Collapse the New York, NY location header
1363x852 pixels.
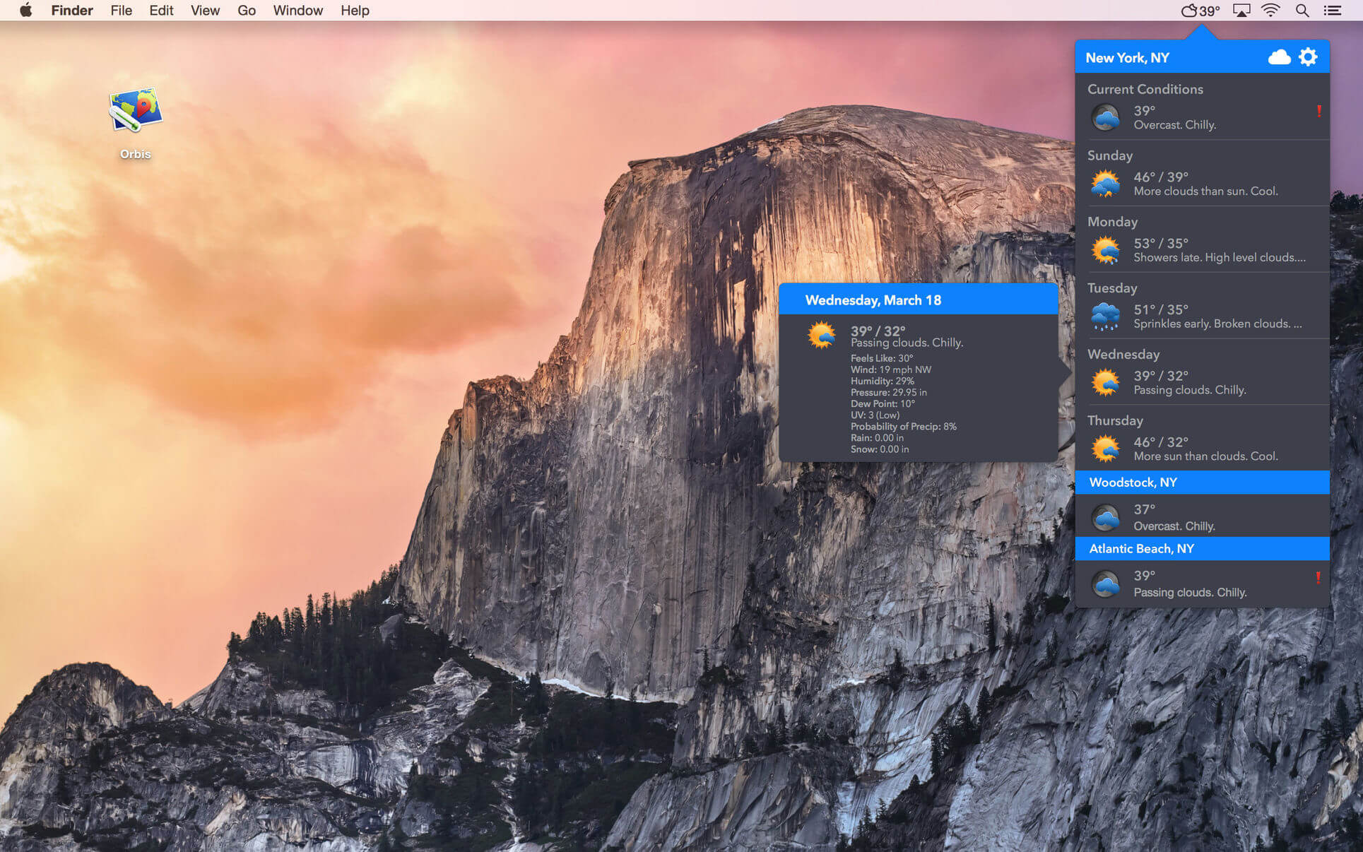coord(1202,57)
